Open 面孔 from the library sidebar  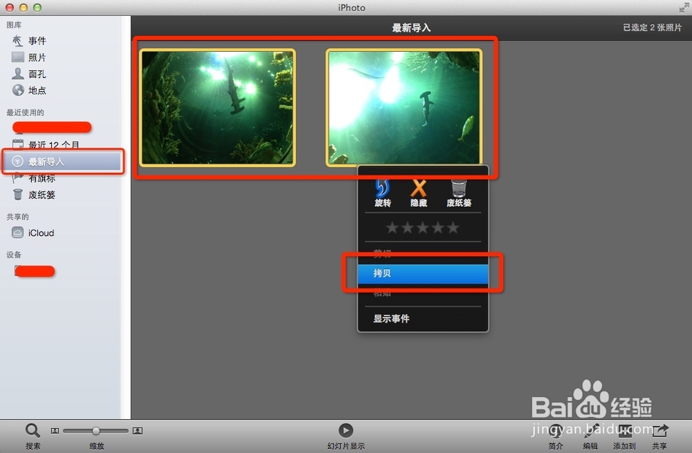[x=35, y=74]
